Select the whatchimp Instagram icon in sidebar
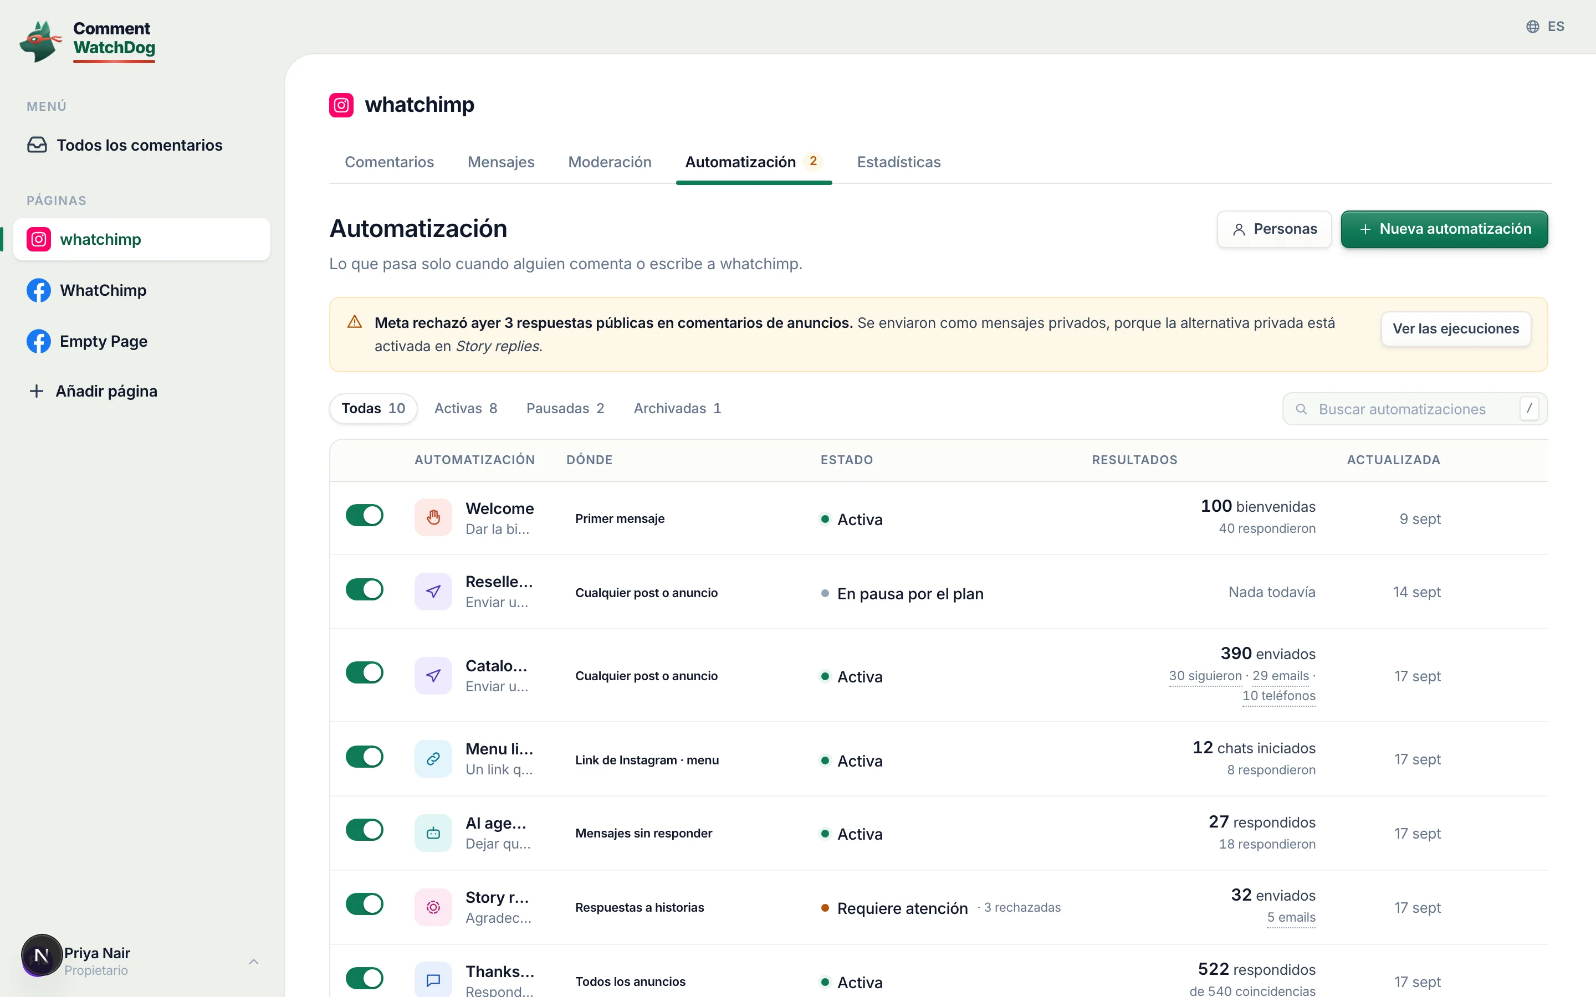The height and width of the screenshot is (997, 1596). pos(39,239)
